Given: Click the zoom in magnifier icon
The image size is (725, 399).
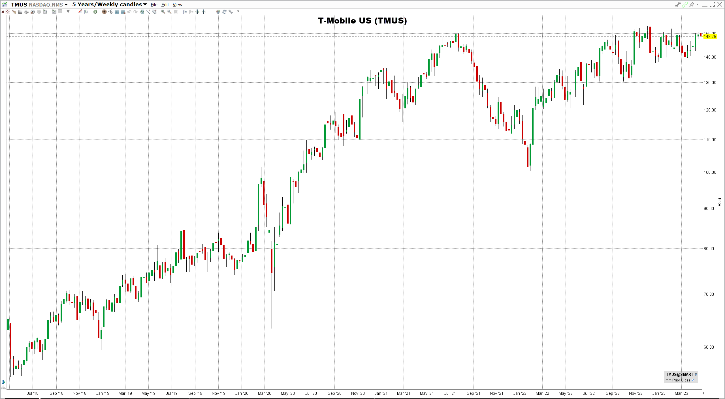Looking at the screenshot, I should [x=163, y=12].
